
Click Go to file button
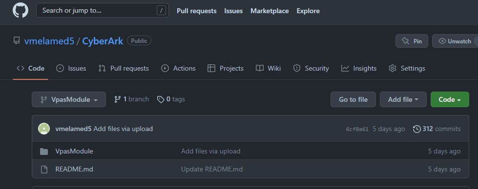(353, 99)
